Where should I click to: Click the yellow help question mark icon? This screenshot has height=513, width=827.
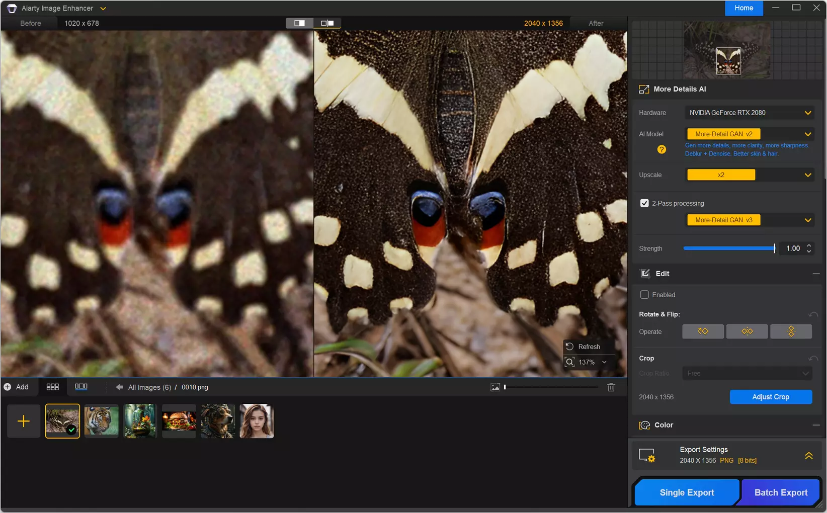661,149
